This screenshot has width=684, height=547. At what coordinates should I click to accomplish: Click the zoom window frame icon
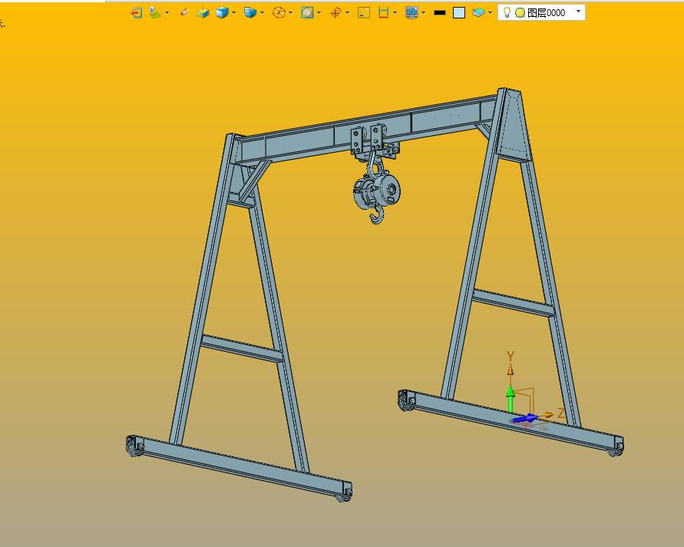[x=364, y=12]
